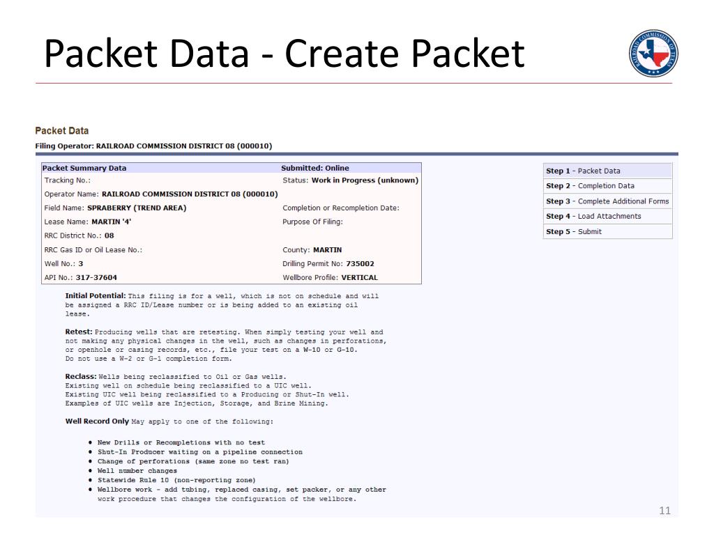714x535 pixels.
Task: Click bullet Change of perforations
Action: 193,461
